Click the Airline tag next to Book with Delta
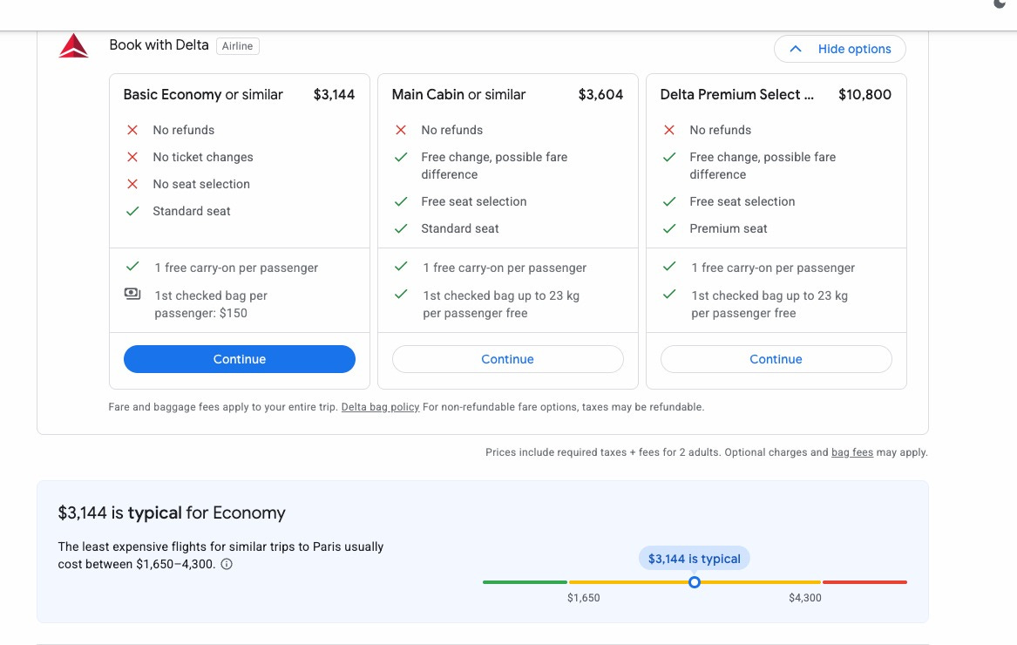Image resolution: width=1017 pixels, height=645 pixels. click(x=237, y=46)
